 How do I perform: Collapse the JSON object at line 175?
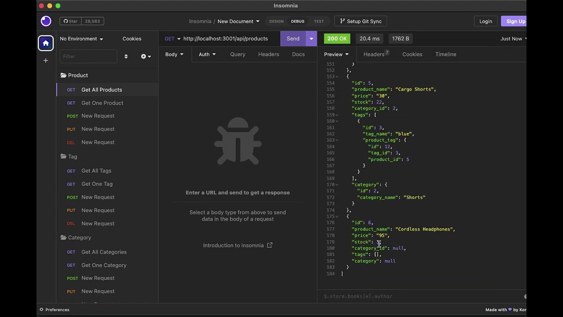[x=337, y=217]
